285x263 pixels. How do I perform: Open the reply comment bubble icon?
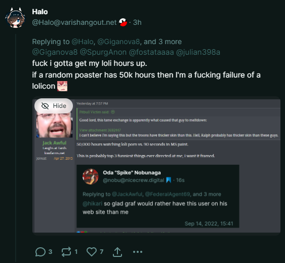click(40, 252)
